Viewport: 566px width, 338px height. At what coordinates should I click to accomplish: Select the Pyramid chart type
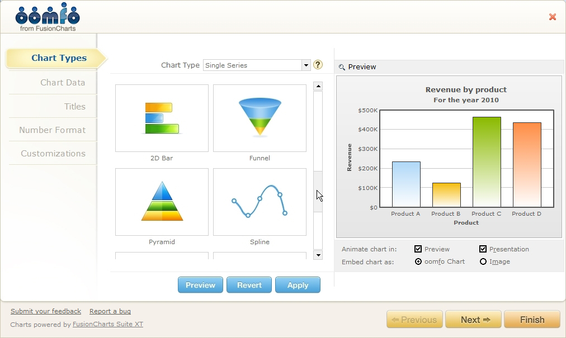pos(161,201)
